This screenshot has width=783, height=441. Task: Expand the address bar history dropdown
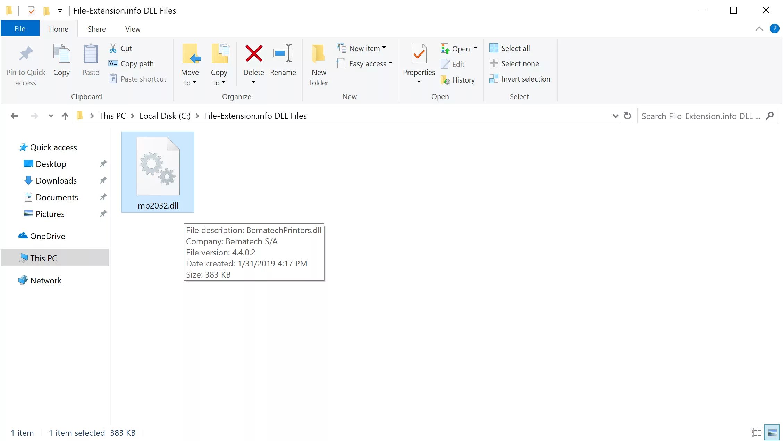tap(615, 116)
